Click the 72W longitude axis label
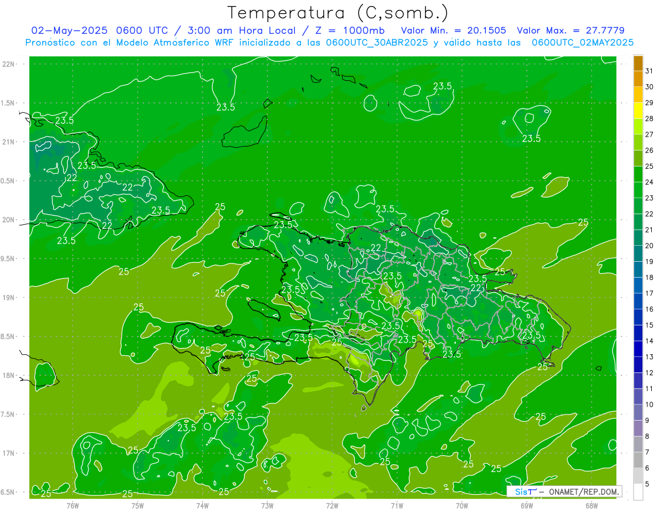The image size is (664, 513). [x=332, y=505]
